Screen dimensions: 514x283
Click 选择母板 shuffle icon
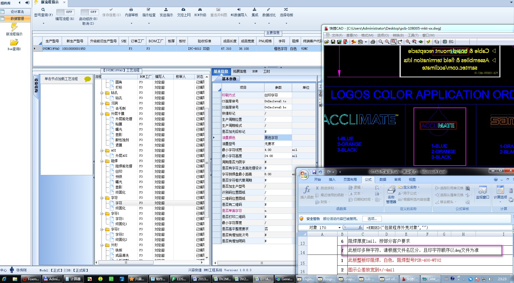pyautogui.click(x=286, y=10)
